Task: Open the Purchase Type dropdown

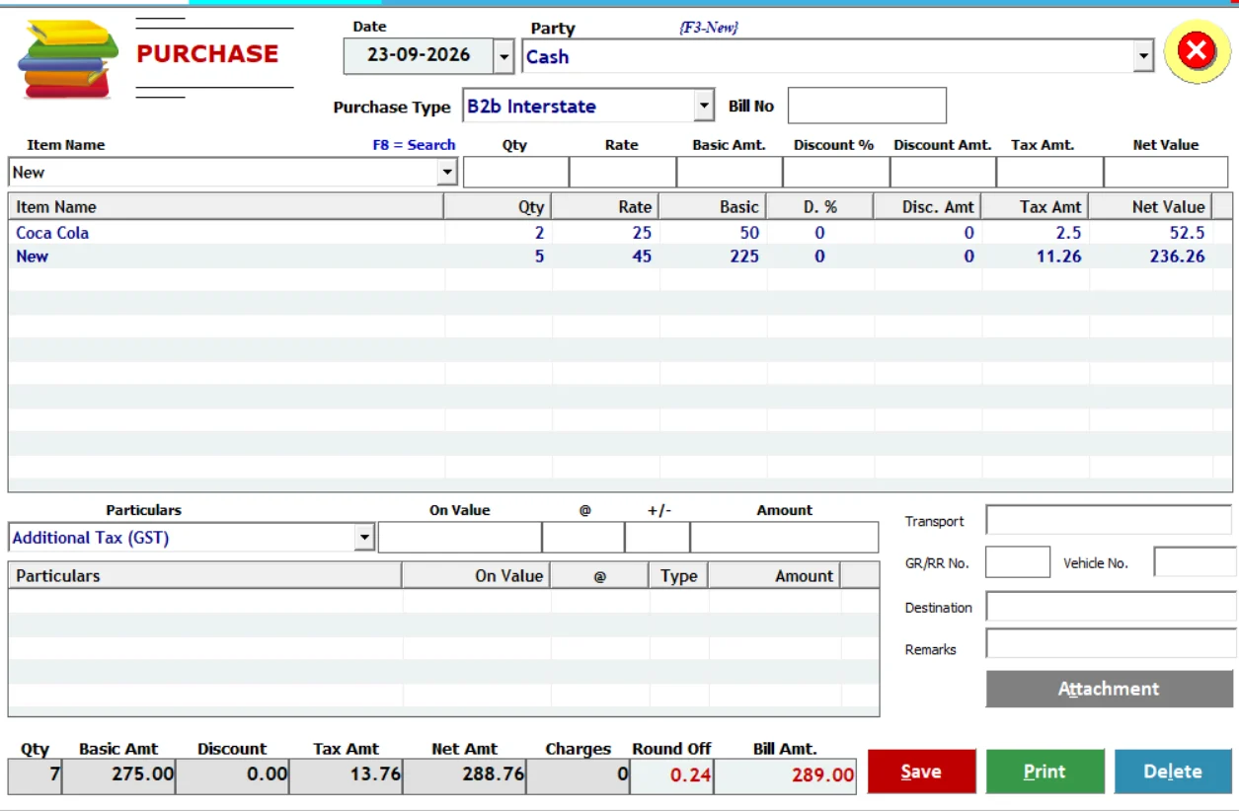Action: coord(704,106)
